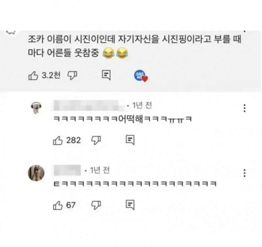The height and width of the screenshot is (247, 262).
Task: Open options menu of the top comment
Action: tap(244, 31)
